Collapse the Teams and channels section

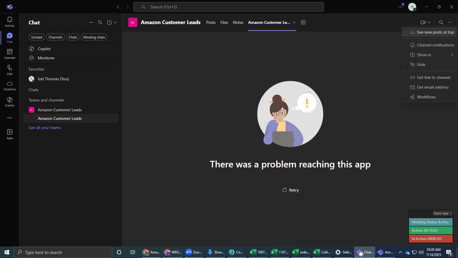(46, 100)
